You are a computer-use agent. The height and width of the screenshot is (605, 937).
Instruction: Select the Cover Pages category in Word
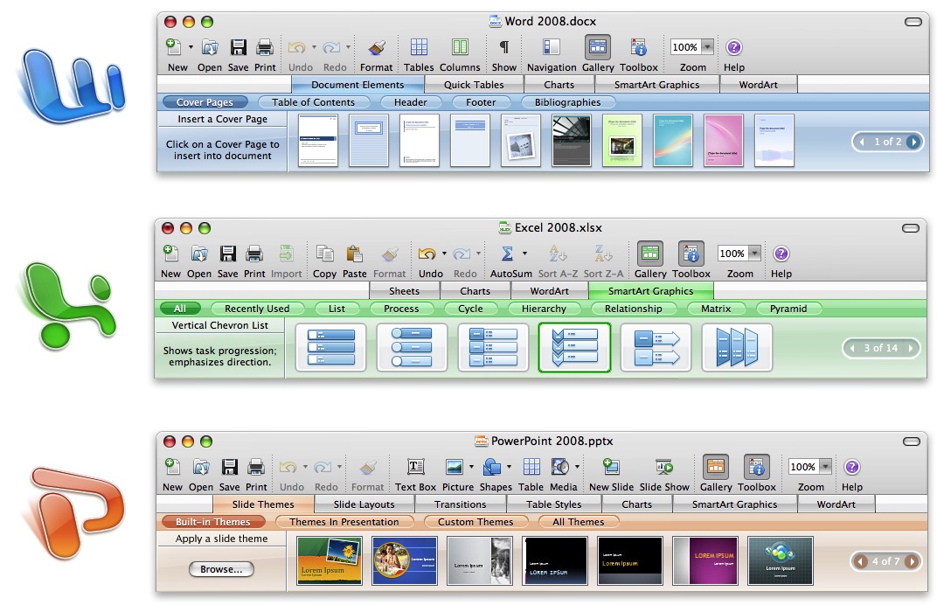pos(205,102)
